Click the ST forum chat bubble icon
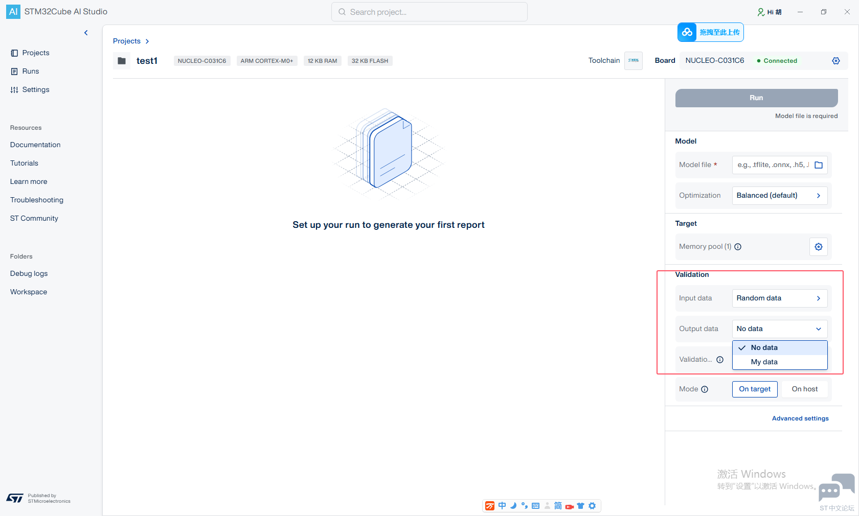 point(837,487)
